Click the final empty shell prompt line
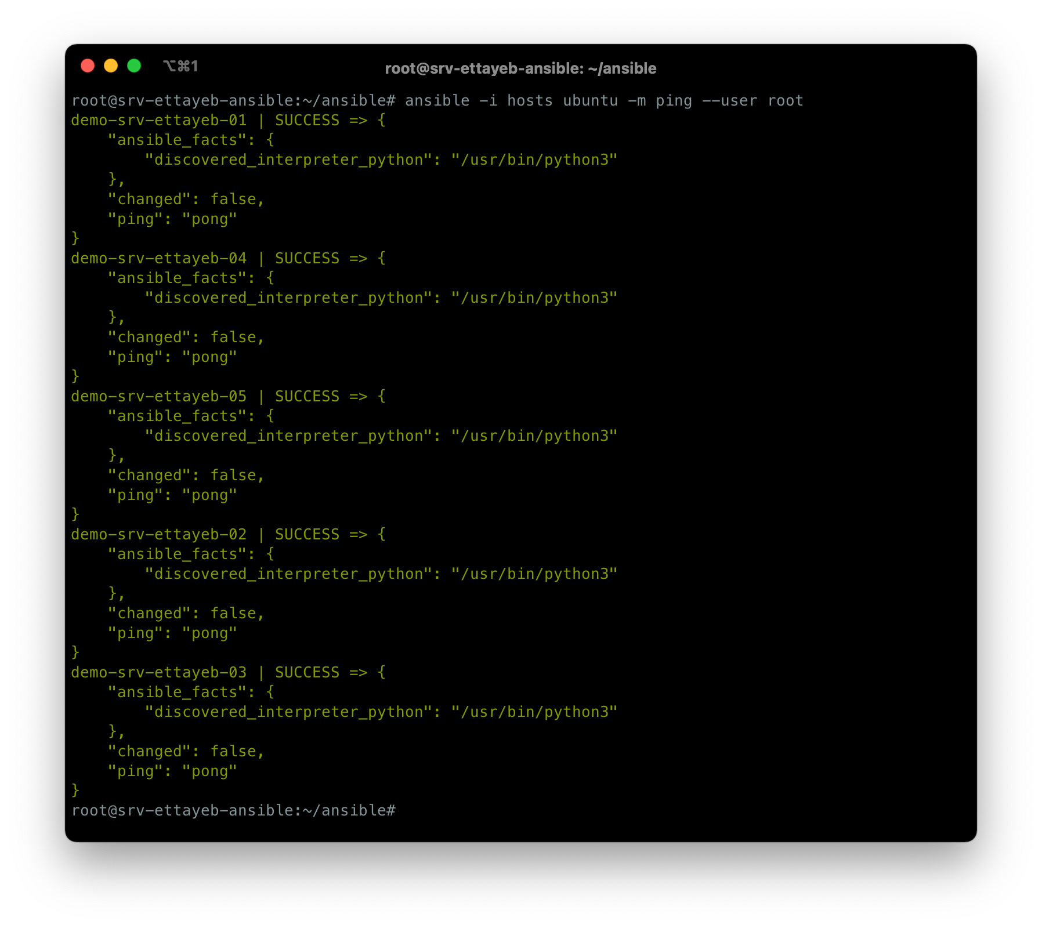 [233, 811]
